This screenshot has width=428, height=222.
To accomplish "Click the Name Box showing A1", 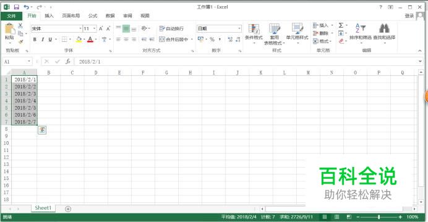I will click(x=17, y=62).
